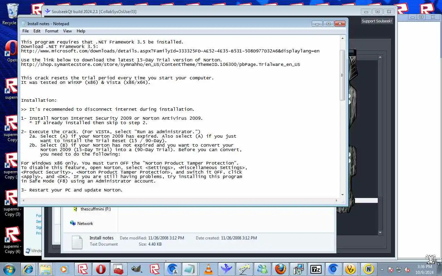Click the Symantec store URL text

161,64
